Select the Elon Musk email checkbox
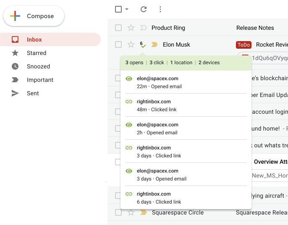Image resolution: width=288 pixels, height=225 pixels. click(118, 44)
